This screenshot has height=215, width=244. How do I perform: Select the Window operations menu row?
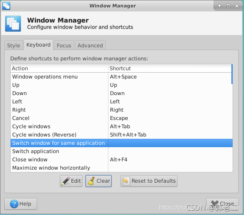[121, 77]
